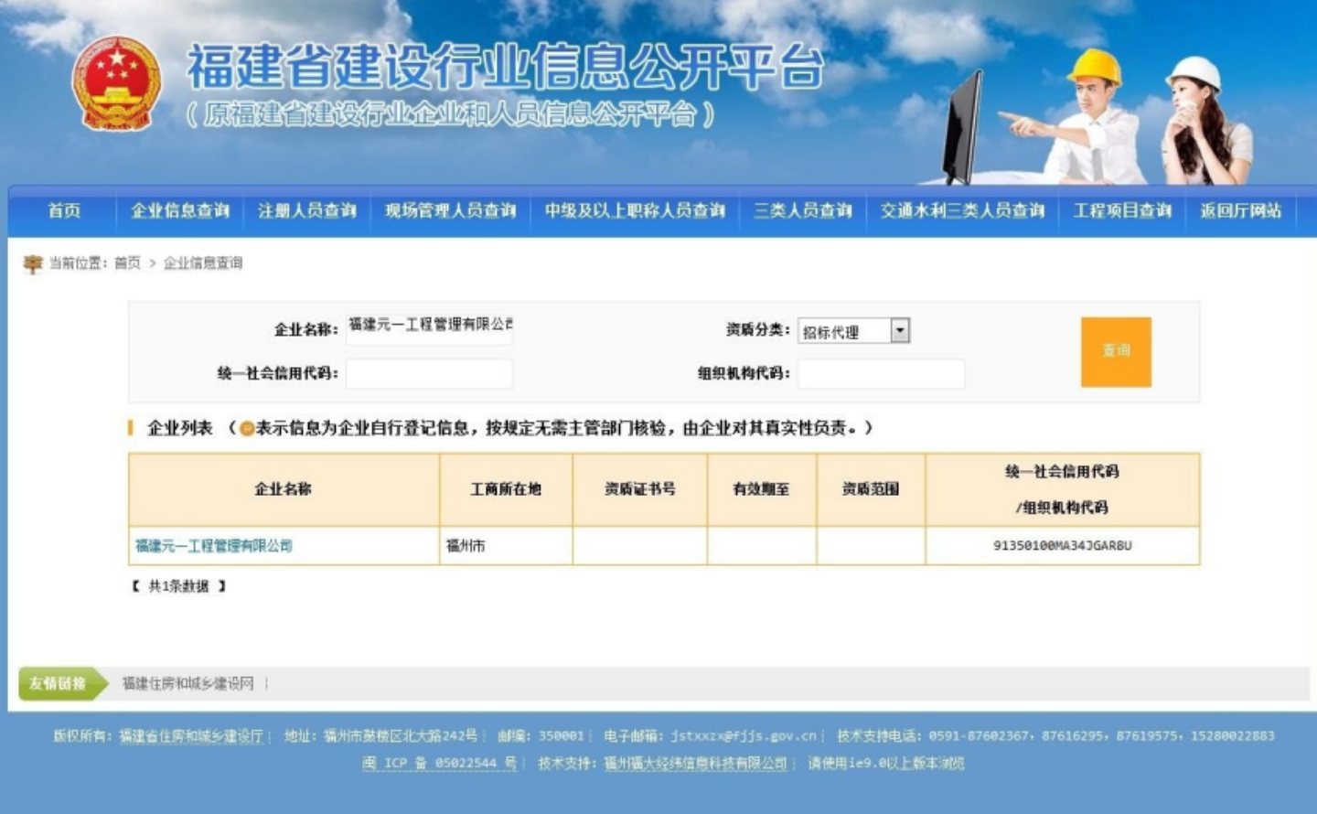Open 三类人员查询 navigation item

[x=802, y=210]
